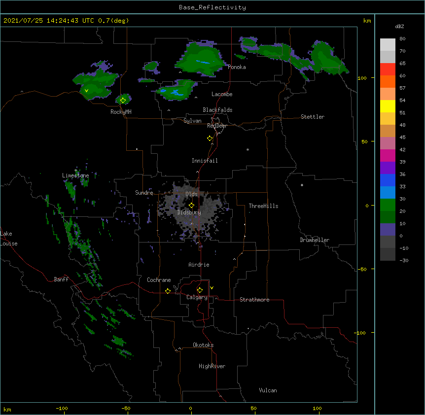Viewport: 425px width, 415px height.
Task: Click the white asterisk marker east of Innisfail
Action: (x=248, y=149)
